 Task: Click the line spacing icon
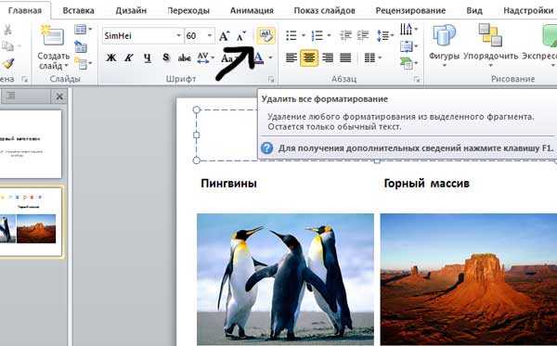pyautogui.click(x=382, y=35)
